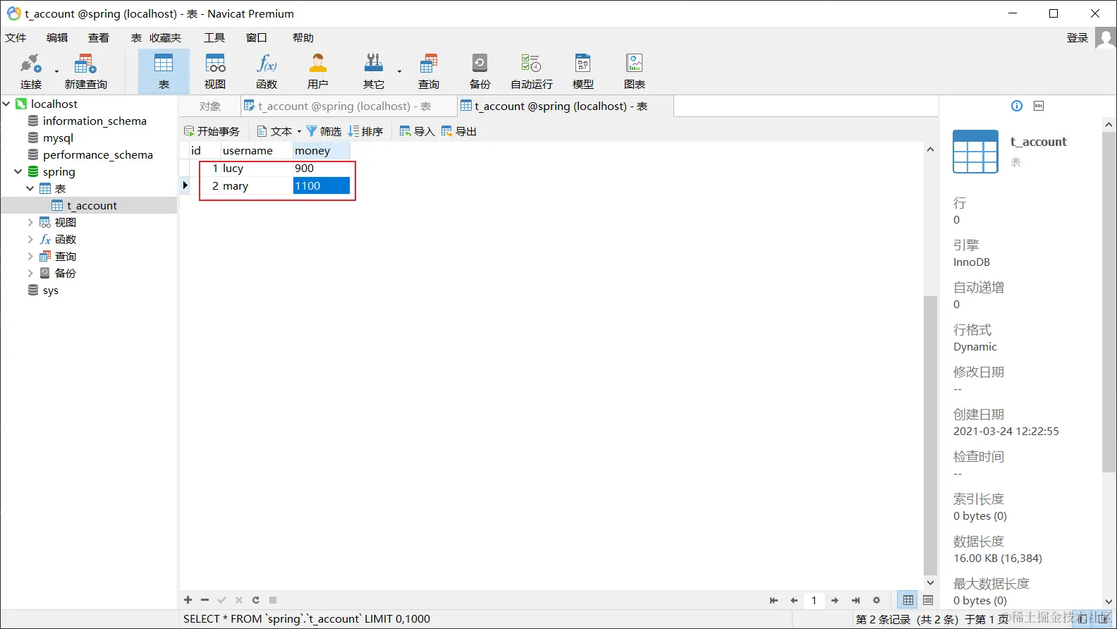Open the 备份 backup toolbar icon
The height and width of the screenshot is (629, 1117).
tap(480, 71)
